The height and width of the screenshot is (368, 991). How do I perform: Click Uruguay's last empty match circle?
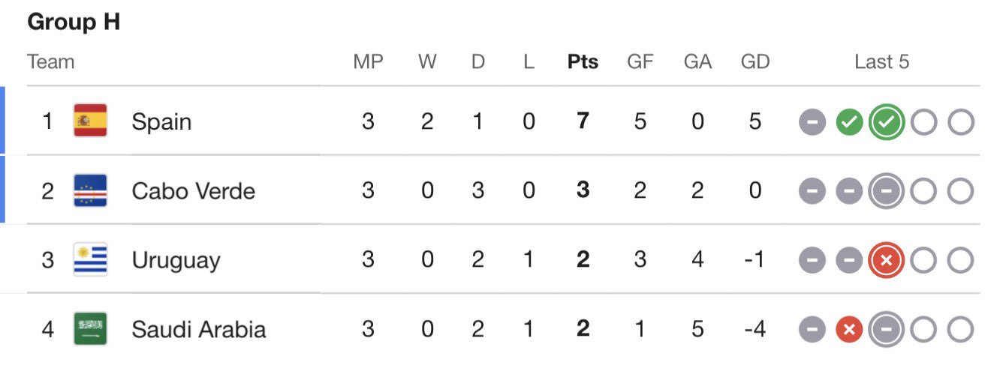(x=960, y=260)
